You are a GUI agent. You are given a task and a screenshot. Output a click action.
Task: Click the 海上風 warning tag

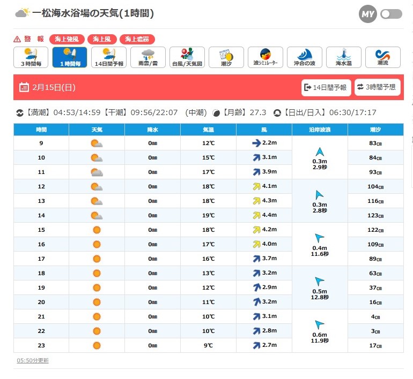point(101,39)
